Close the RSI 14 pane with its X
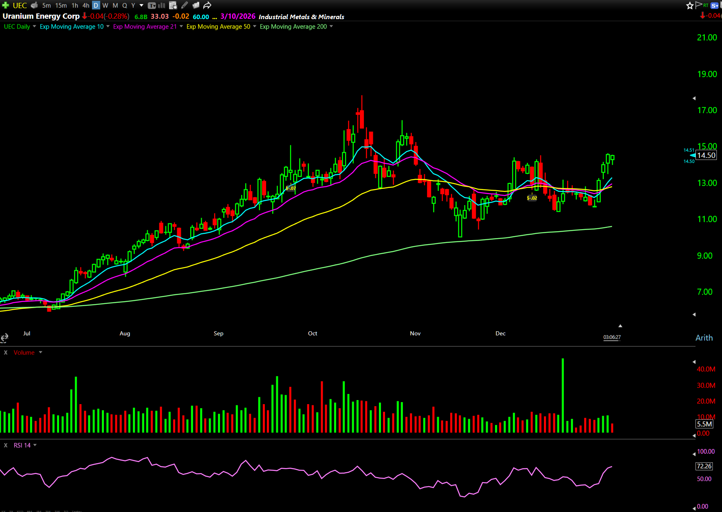 point(6,445)
